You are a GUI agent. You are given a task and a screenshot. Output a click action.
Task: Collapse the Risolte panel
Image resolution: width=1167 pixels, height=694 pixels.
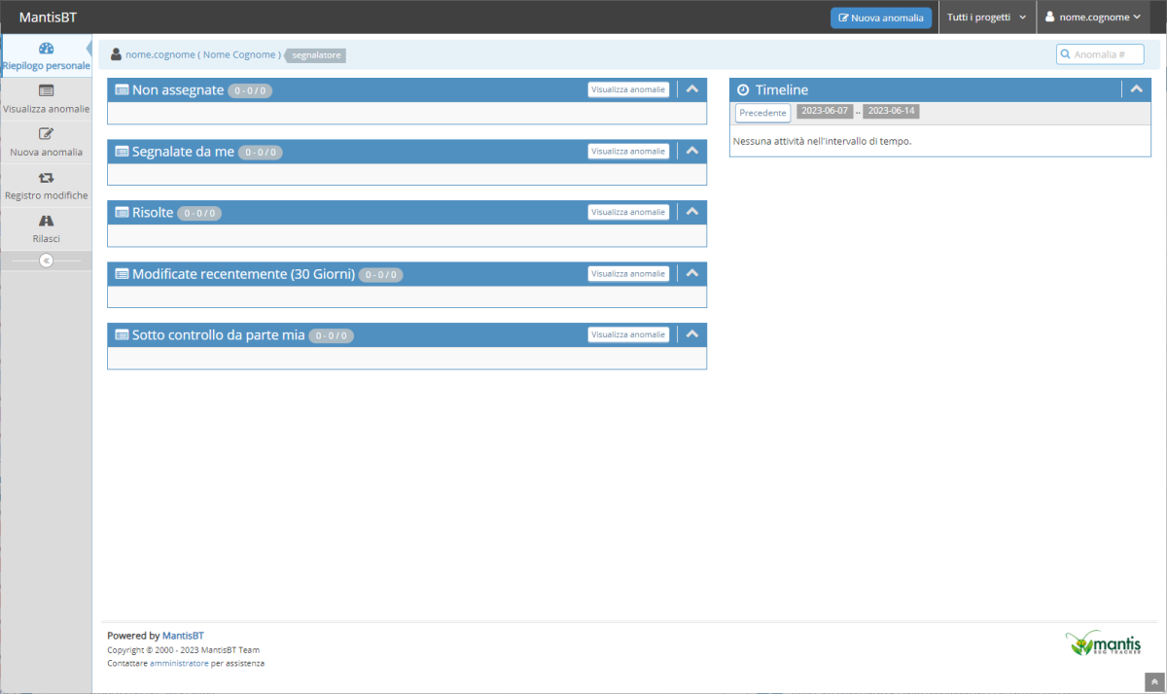pos(692,212)
